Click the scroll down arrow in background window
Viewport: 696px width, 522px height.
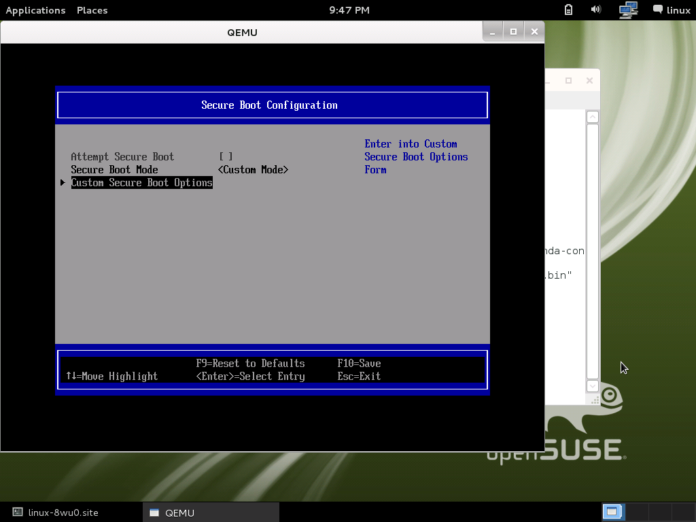tap(592, 385)
